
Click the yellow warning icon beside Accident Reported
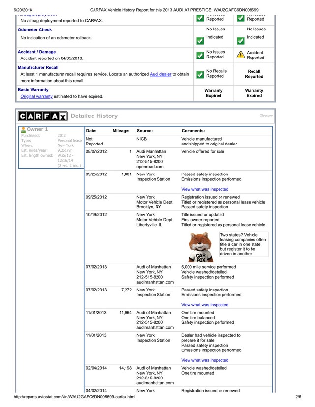[241, 55]
